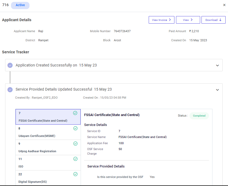The height and width of the screenshot is (186, 228).
Task: Click the View button
Action: pyautogui.click(x=188, y=20)
